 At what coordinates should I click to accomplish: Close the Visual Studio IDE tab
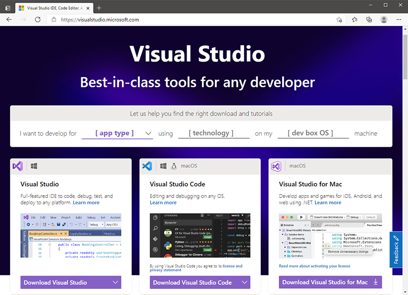(x=88, y=8)
